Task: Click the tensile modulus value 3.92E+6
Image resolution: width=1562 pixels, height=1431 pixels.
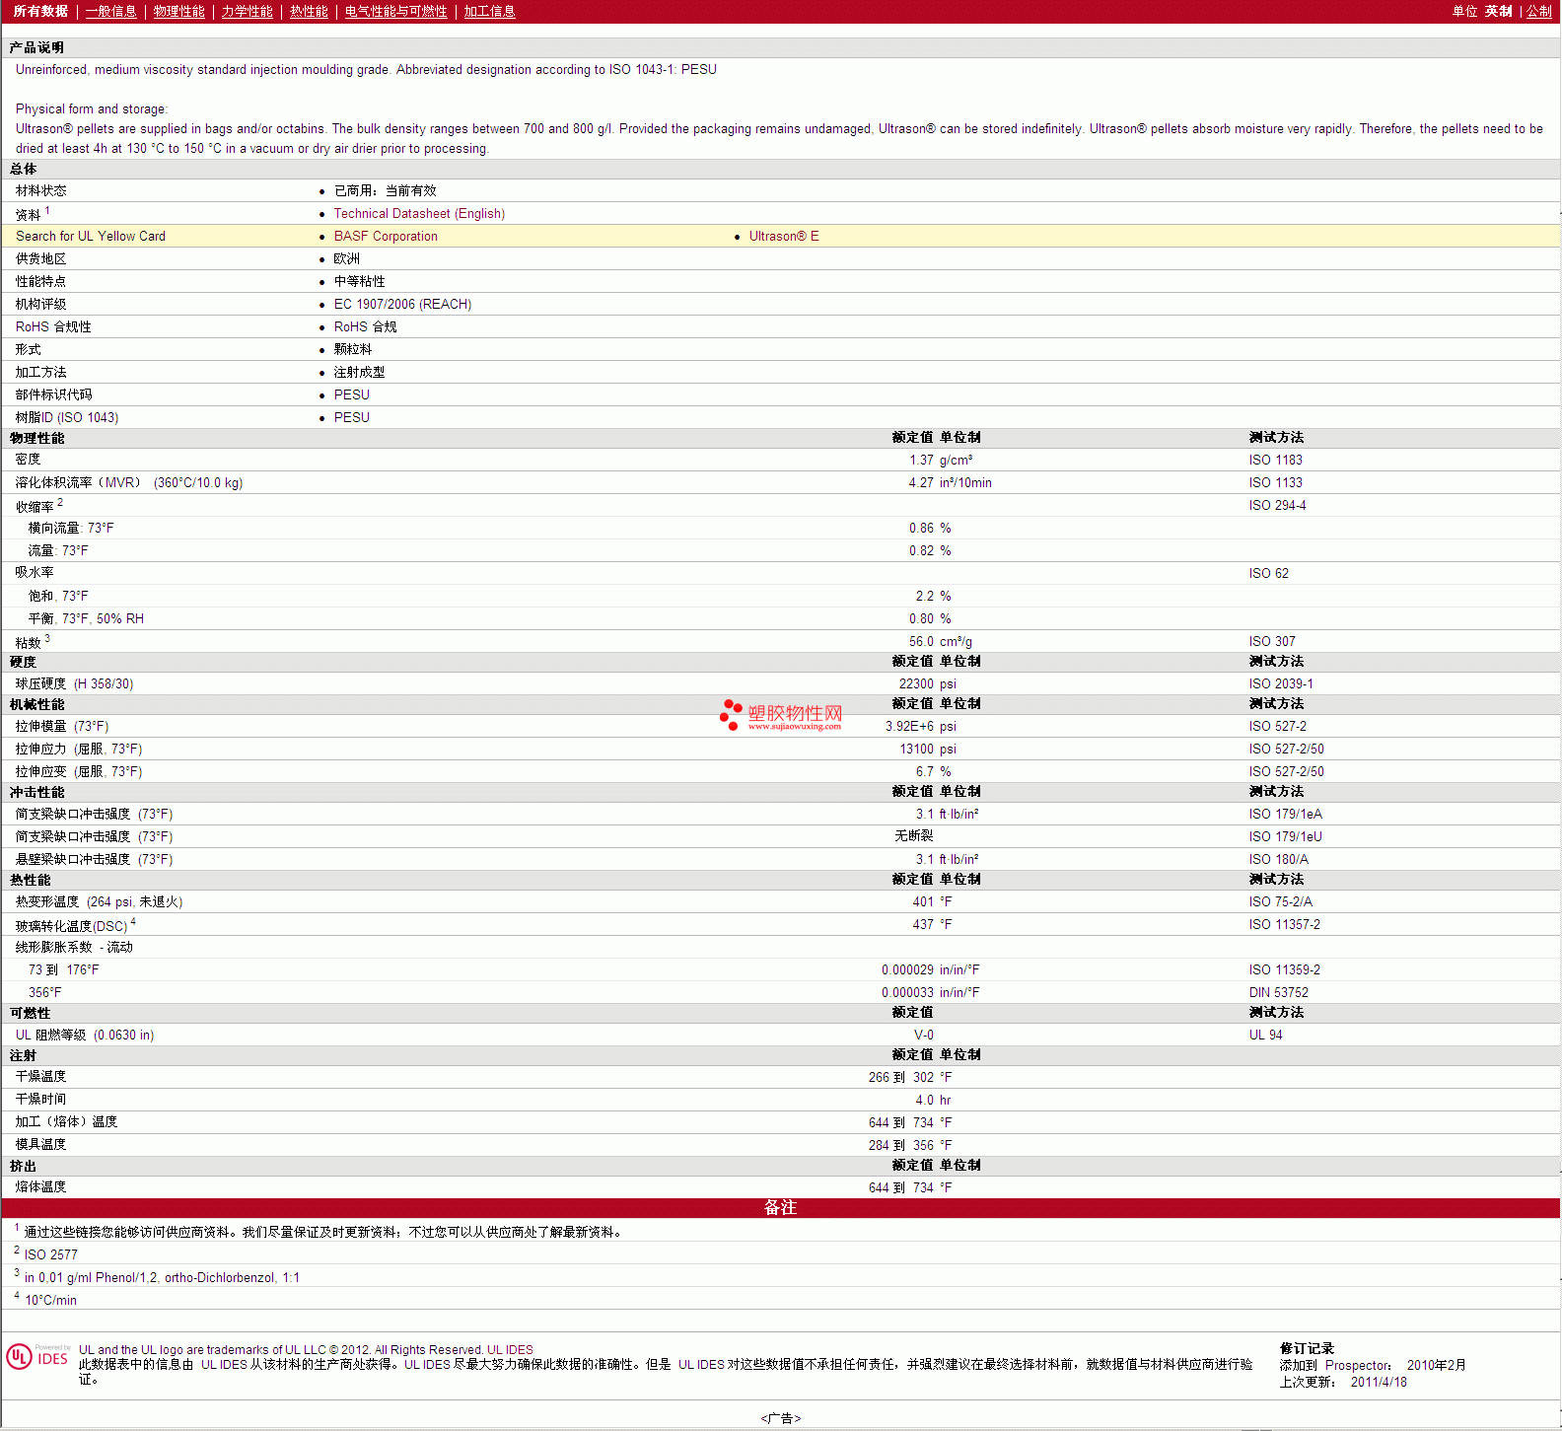Action: 909,727
